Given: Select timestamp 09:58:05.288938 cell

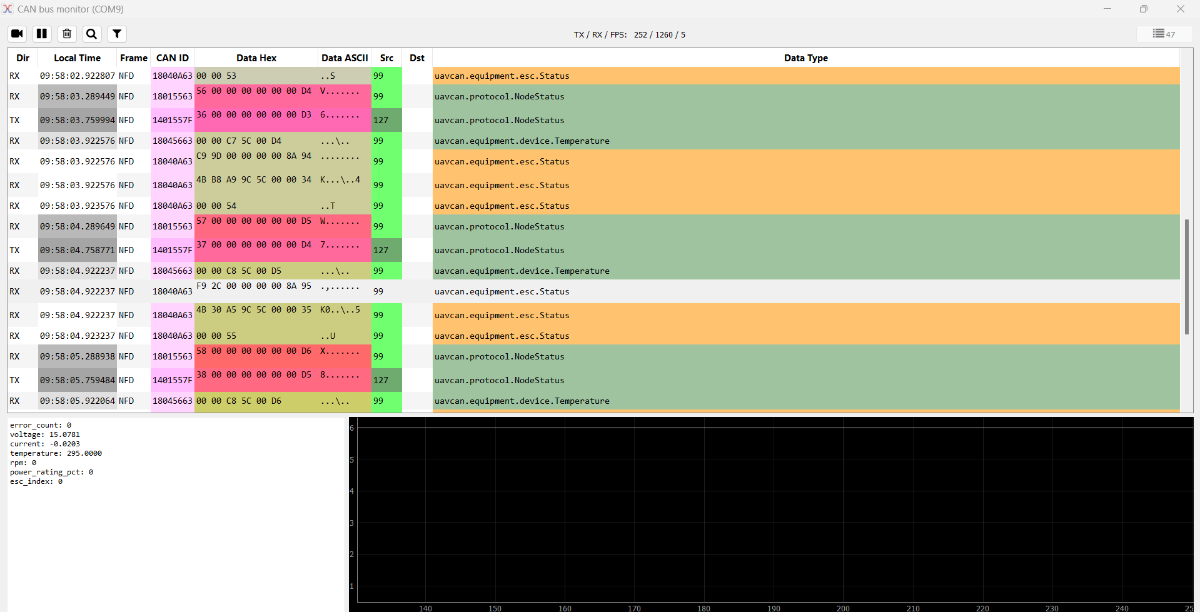Looking at the screenshot, I should click(x=78, y=356).
